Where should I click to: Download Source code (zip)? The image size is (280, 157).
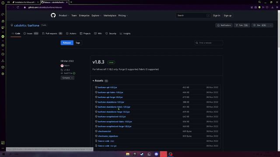point(106,141)
